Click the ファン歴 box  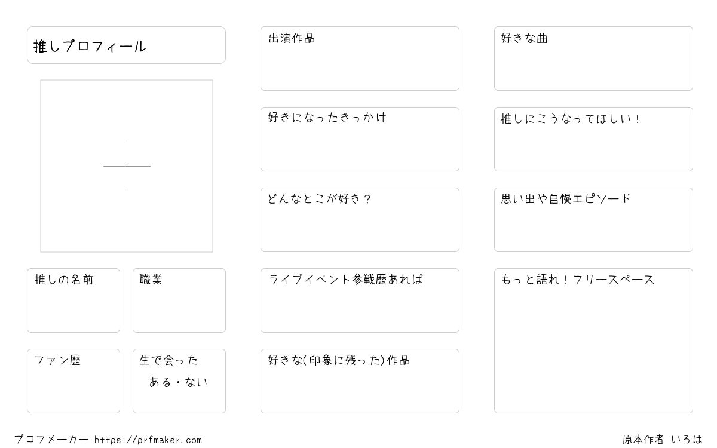click(x=73, y=381)
